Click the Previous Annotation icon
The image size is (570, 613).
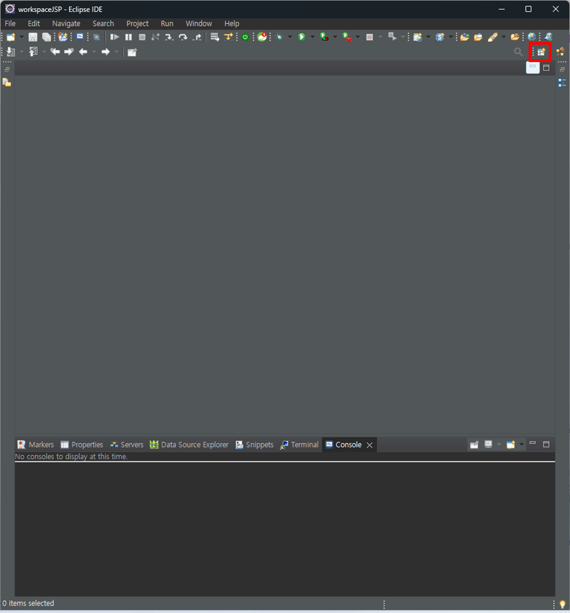(33, 52)
